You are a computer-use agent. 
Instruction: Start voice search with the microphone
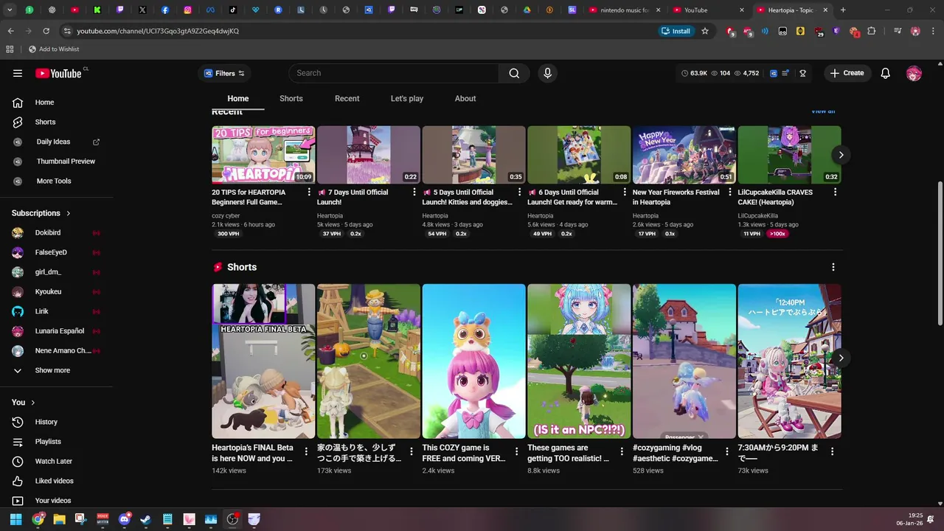pos(547,73)
